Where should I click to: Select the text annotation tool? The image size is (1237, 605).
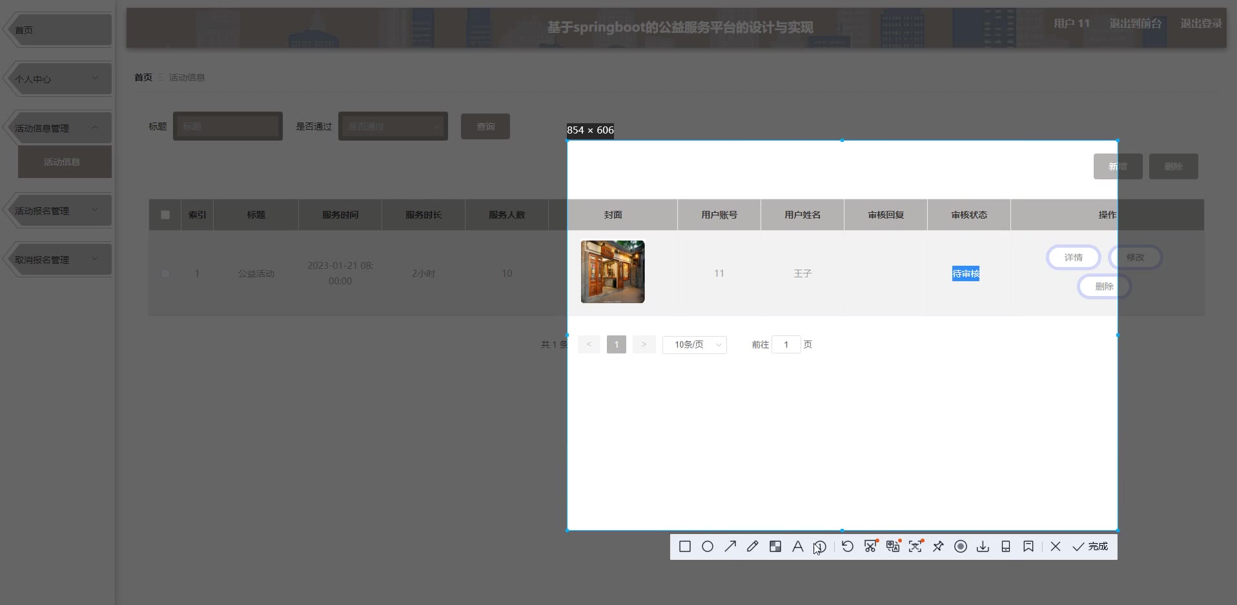tap(798, 546)
